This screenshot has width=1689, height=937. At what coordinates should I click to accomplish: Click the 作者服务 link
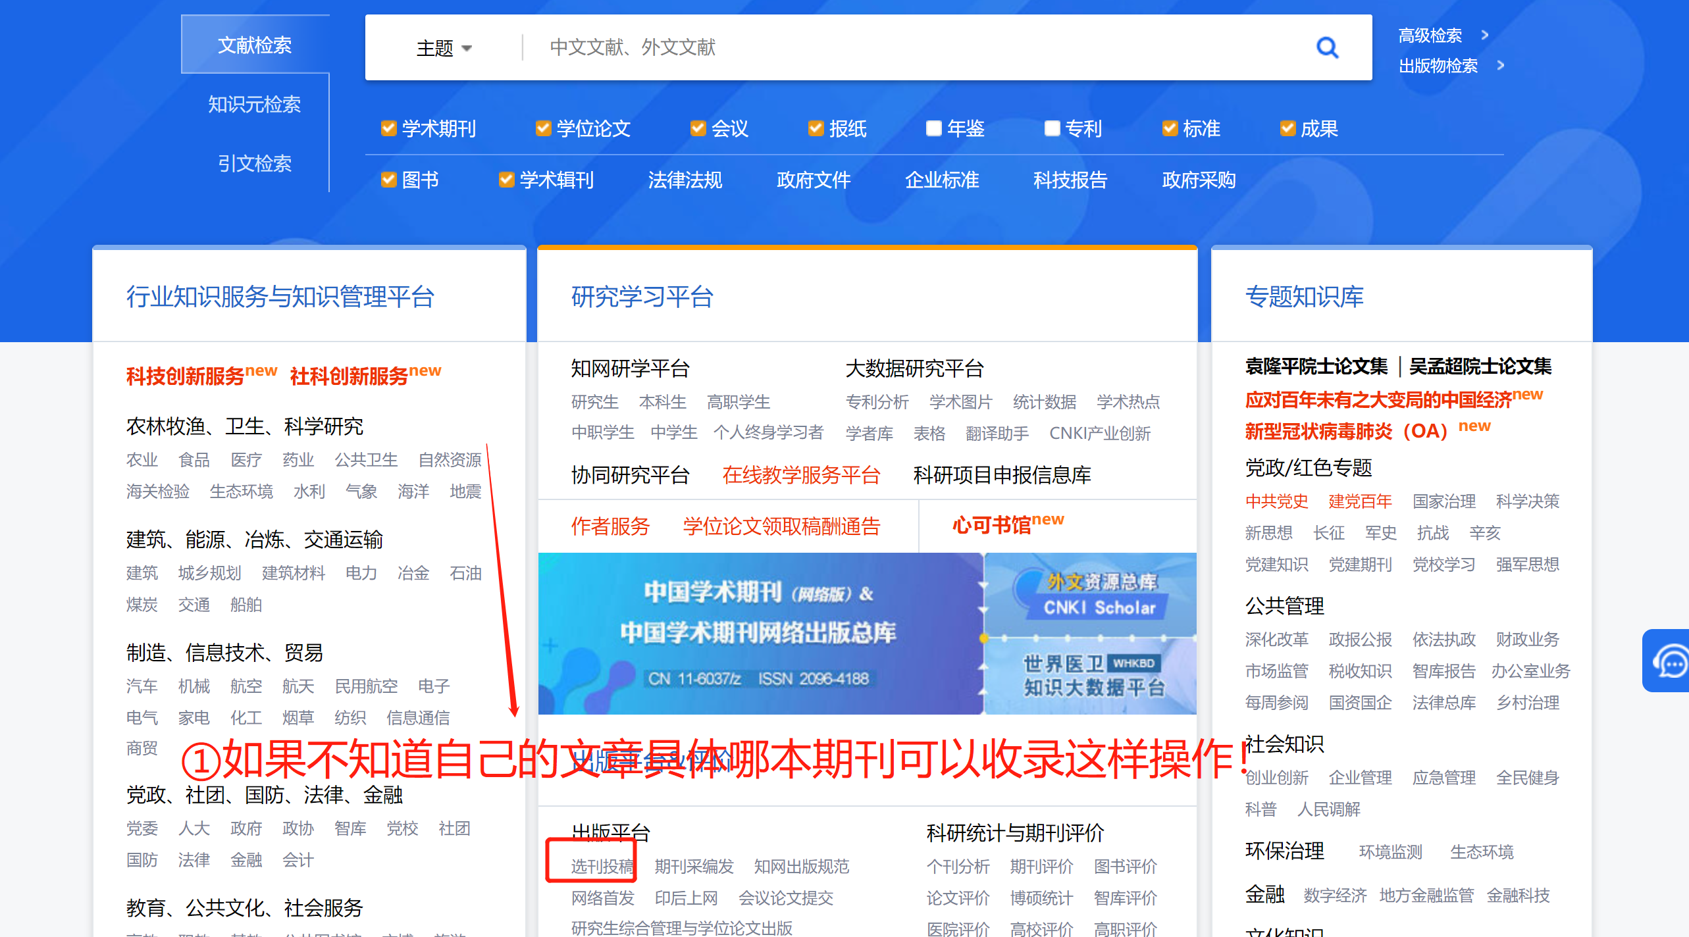click(610, 526)
